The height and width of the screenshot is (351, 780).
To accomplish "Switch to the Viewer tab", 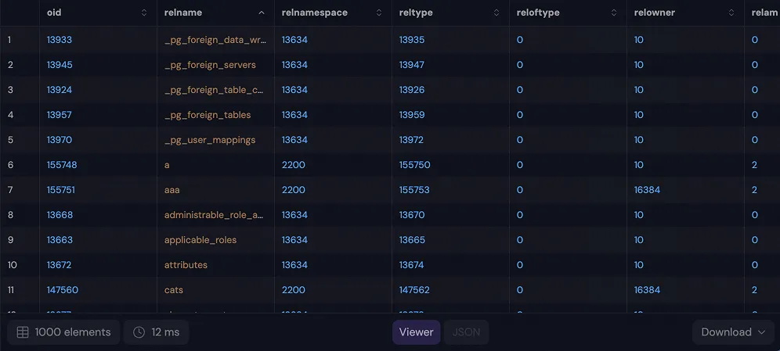I will click(x=416, y=332).
